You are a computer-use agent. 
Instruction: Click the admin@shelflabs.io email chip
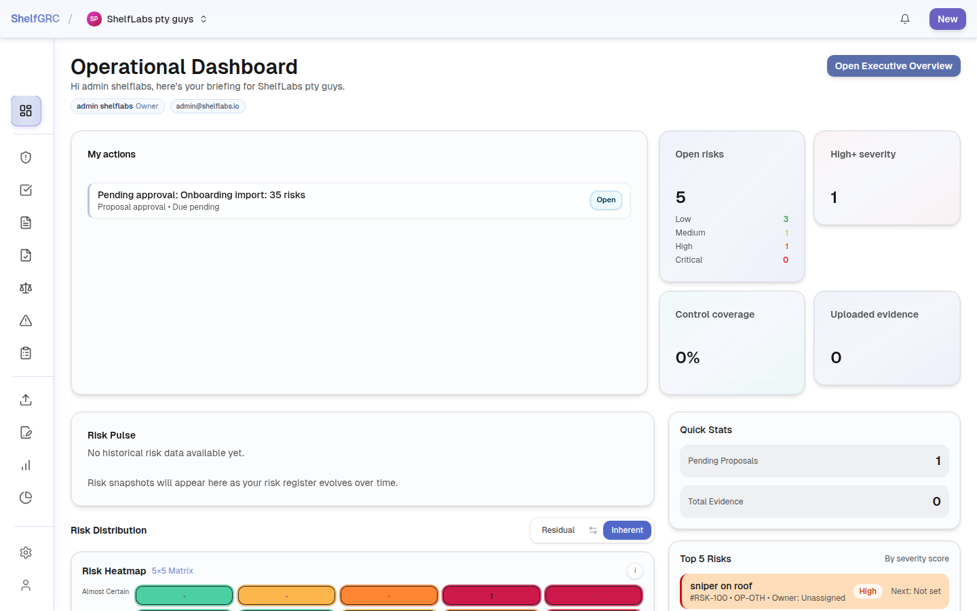pos(208,106)
